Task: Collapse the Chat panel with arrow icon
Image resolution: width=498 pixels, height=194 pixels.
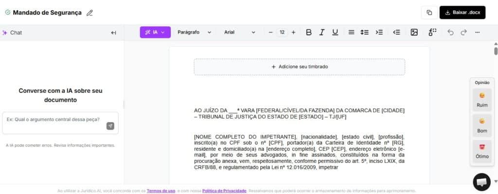Action: [x=113, y=33]
